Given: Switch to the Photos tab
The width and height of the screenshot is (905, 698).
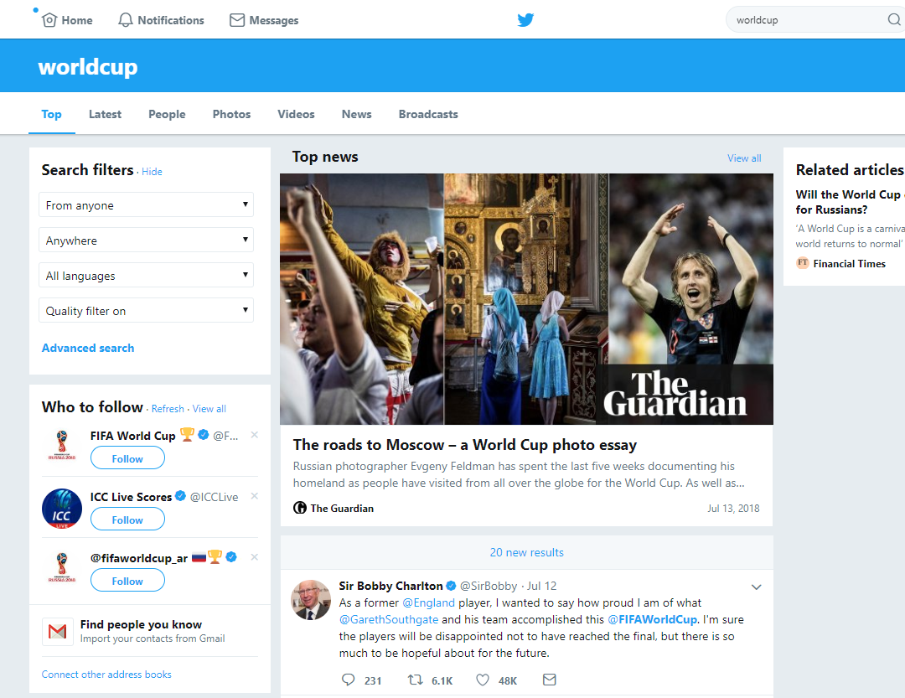Looking at the screenshot, I should 231,114.
